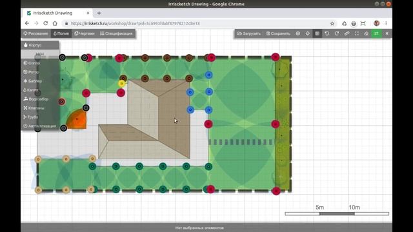Toggle the grid display button

pos(317,34)
